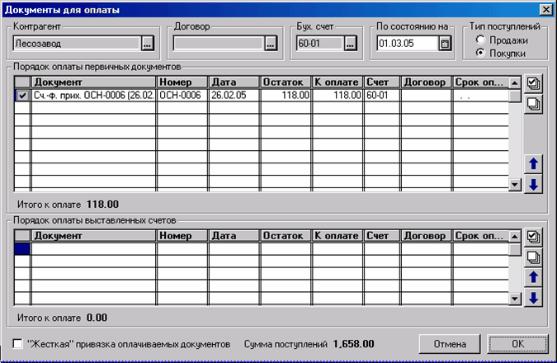Confirm with the OK button

tap(516, 343)
